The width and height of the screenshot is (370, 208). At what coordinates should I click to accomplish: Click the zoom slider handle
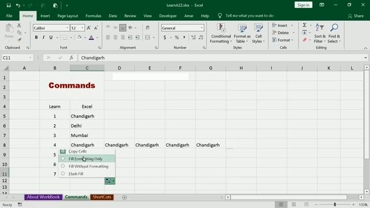(x=335, y=205)
